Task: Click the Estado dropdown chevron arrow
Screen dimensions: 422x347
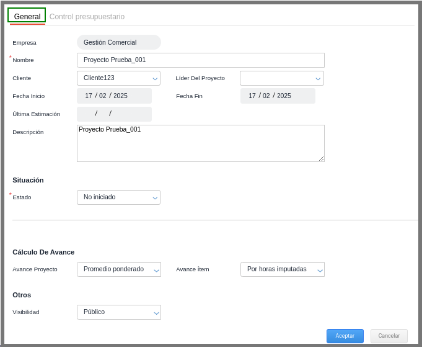Action: (155, 198)
